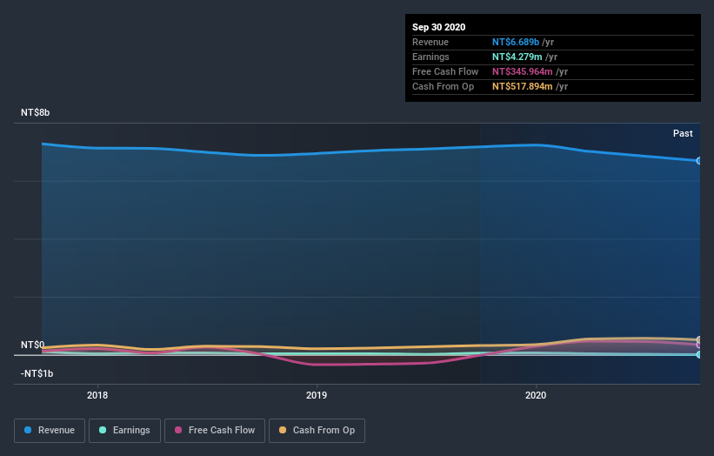Click the Sep 30 2020 tooltip date
This screenshot has width=714, height=456.
(438, 27)
